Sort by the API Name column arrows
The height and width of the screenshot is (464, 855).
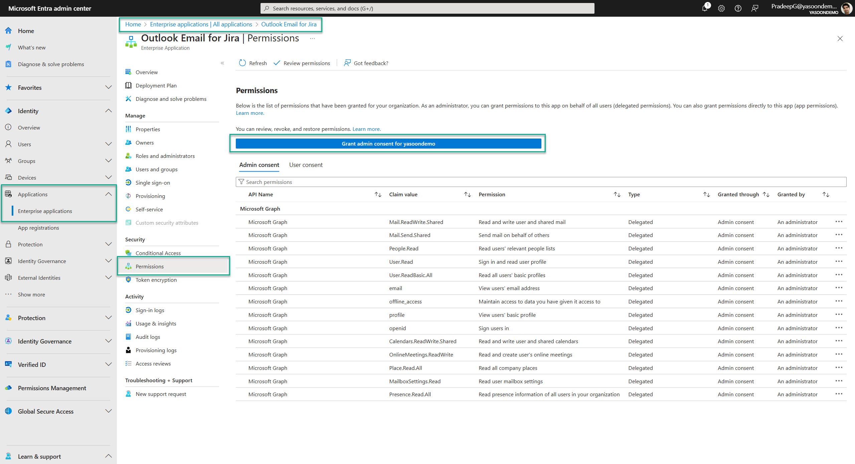coord(378,194)
